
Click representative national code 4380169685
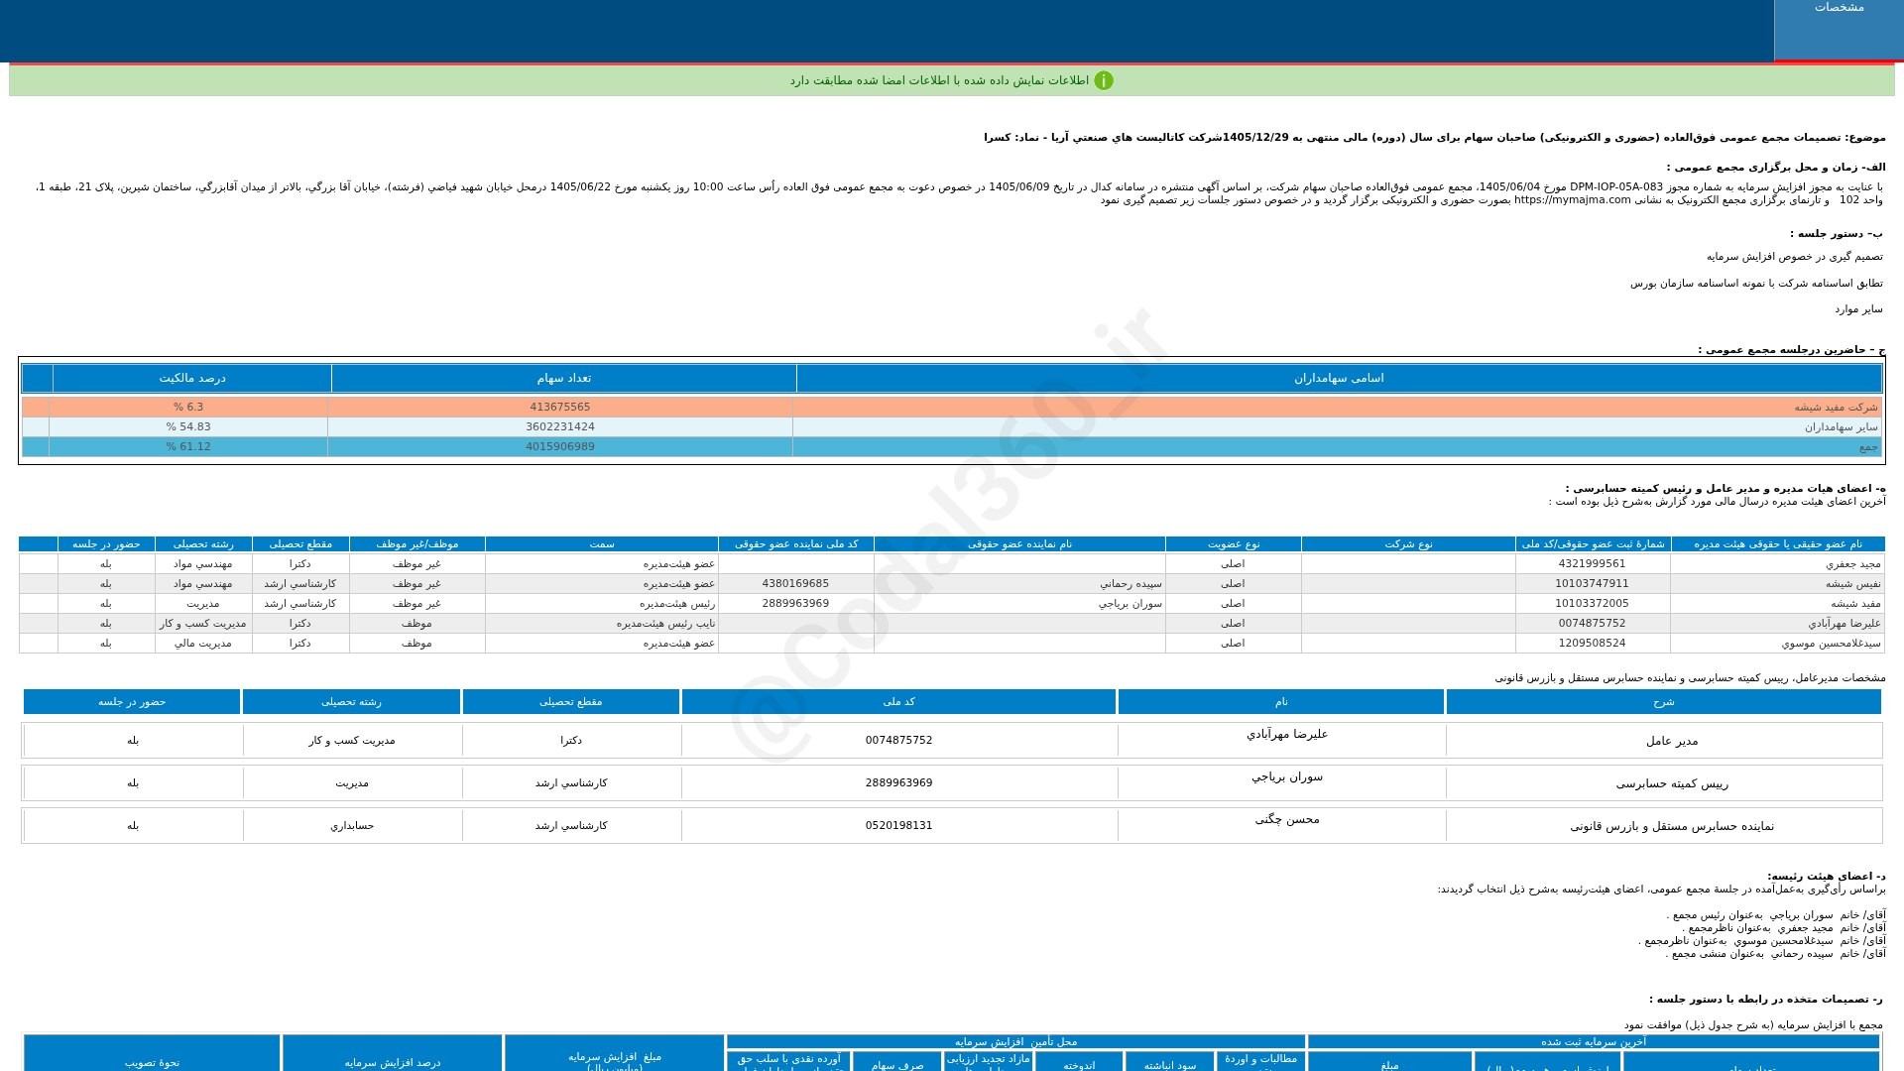coord(795,584)
